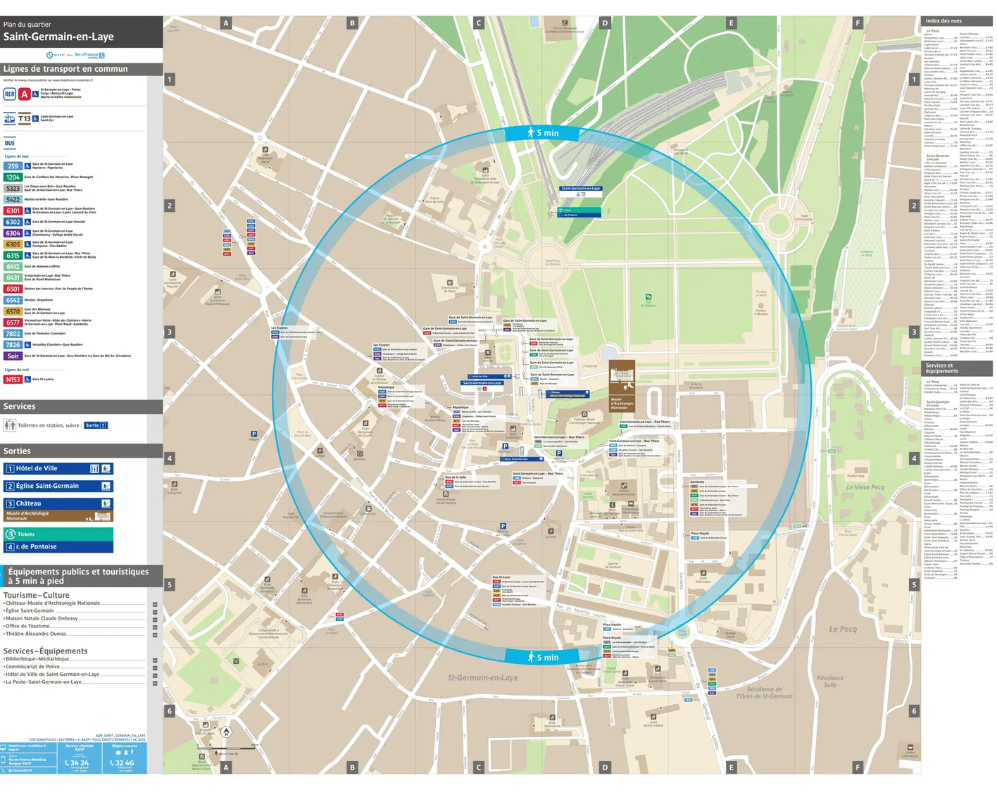Select bus line 5422 badge

pyautogui.click(x=13, y=199)
